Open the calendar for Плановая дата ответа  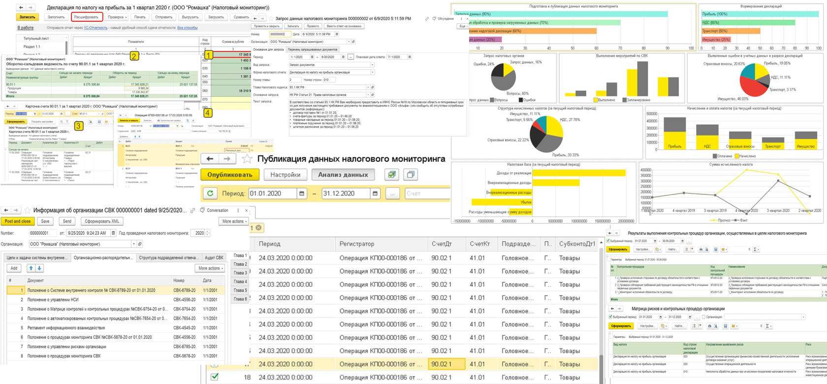[410, 57]
